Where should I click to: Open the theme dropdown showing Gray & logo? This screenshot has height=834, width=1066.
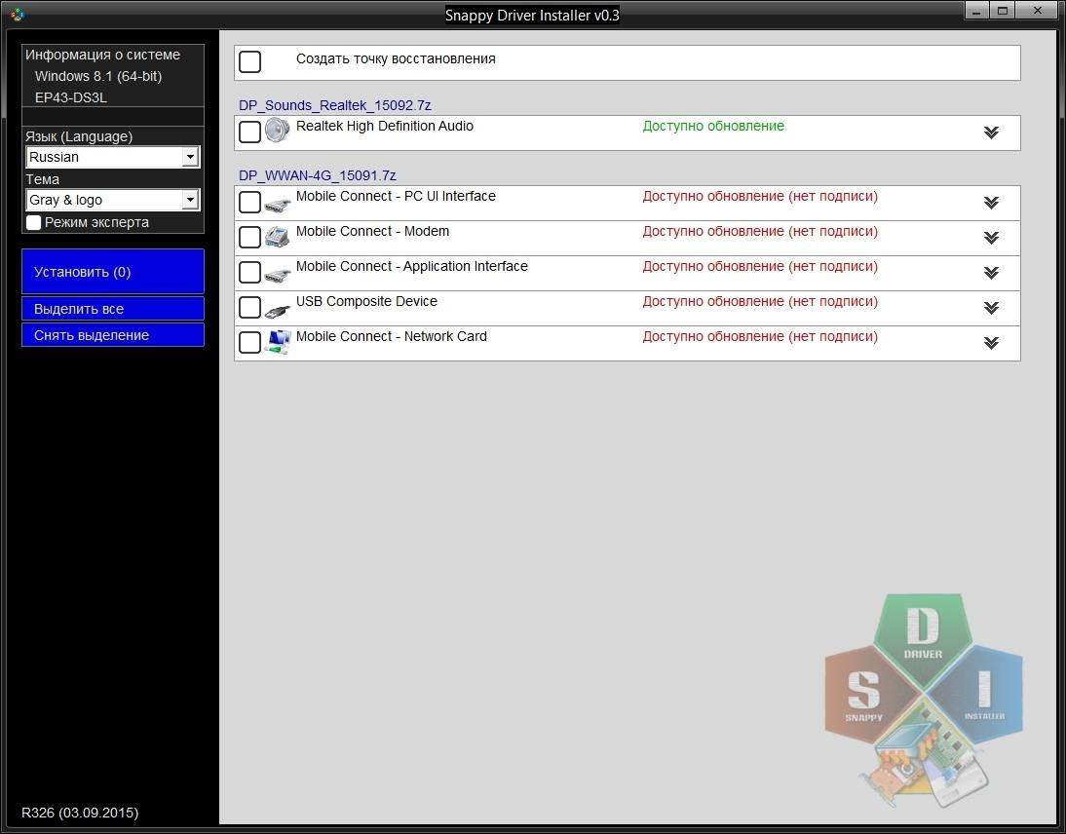click(x=113, y=200)
